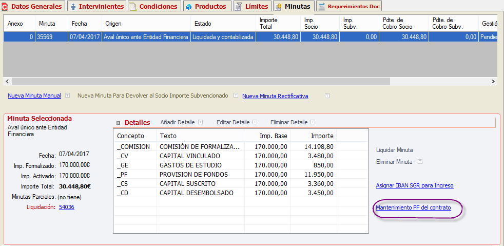Click the horizontal scrollbar thumb of minutas grid
The image size is (504, 246).
pyautogui.click(x=201, y=82)
